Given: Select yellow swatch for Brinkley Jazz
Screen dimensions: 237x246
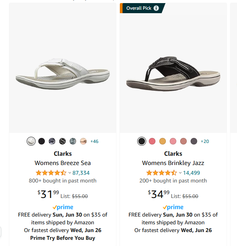Looking at the screenshot, I should tap(162, 141).
